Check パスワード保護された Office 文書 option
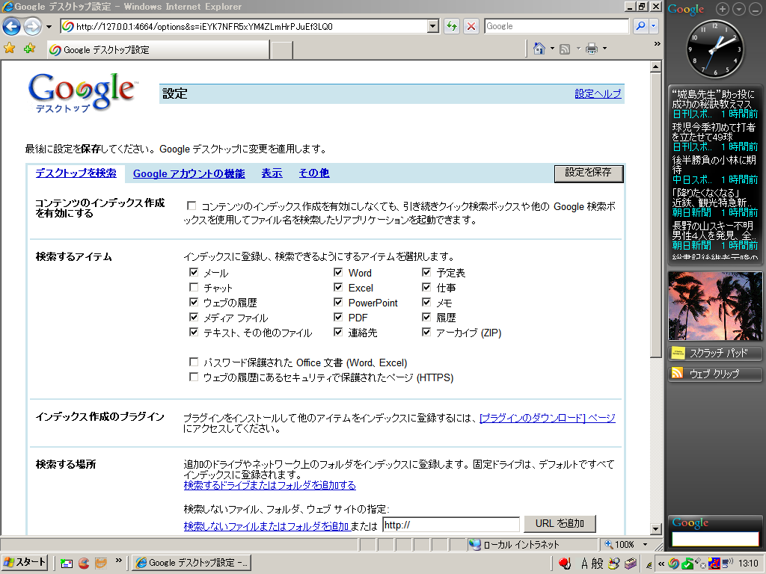This screenshot has height=574, width=766. click(x=194, y=362)
